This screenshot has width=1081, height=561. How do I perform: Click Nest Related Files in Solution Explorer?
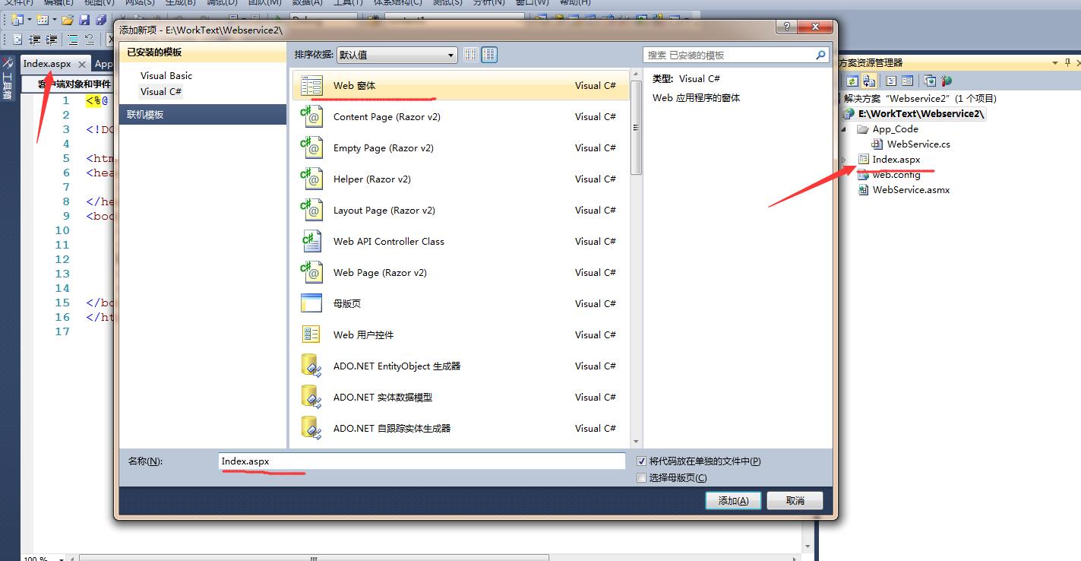(869, 81)
